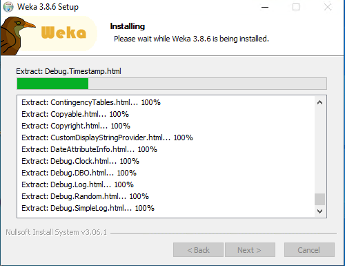The image size is (345, 266).
Task: Click the scrollbar thumb in the extract log
Action: click(x=319, y=199)
